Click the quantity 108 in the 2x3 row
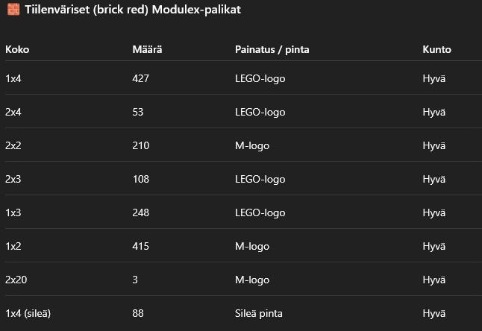Image resolution: width=482 pixels, height=331 pixels. tap(141, 179)
